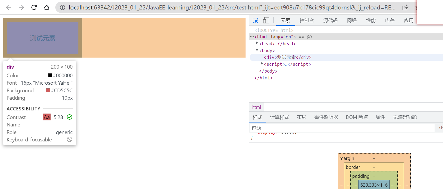Open the DOM 断点 sub-tab
Image resolution: width=443 pixels, height=189 pixels.
coord(357,117)
